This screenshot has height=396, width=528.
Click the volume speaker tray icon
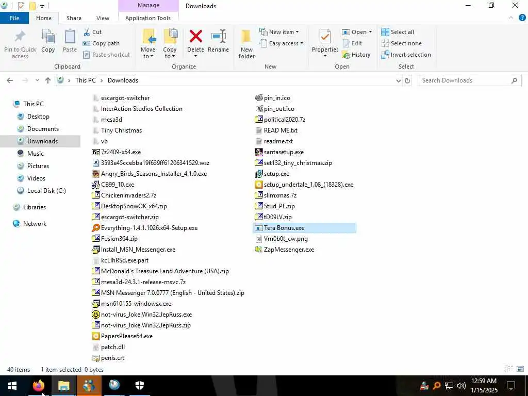[x=461, y=386]
